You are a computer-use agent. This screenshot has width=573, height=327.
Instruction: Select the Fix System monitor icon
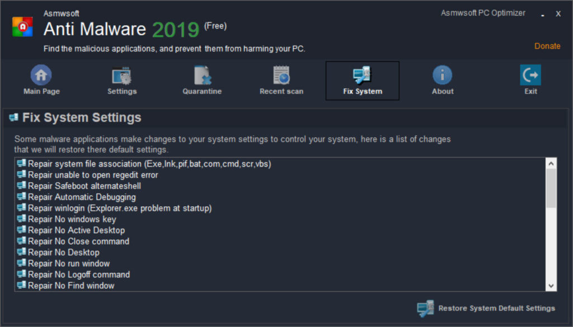click(x=362, y=75)
